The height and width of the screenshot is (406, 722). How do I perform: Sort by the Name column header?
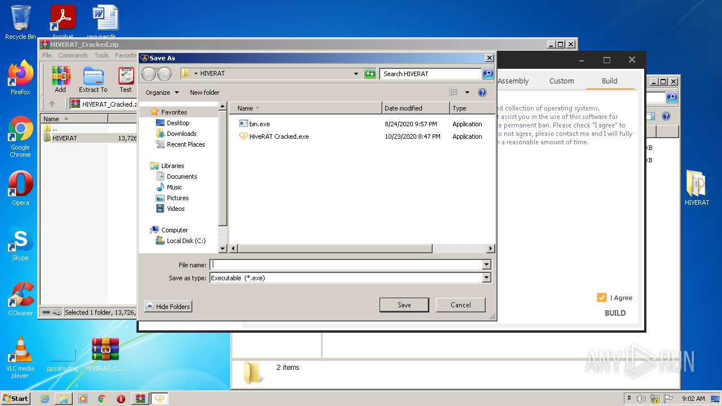(306, 108)
